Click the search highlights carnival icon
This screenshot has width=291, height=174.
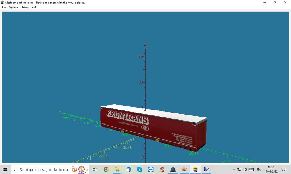(x=80, y=169)
